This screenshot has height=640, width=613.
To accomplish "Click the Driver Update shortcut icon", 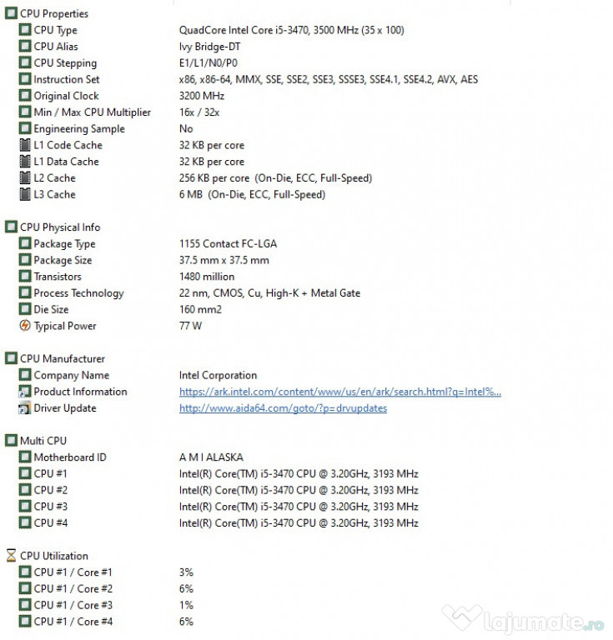I will pos(24,408).
